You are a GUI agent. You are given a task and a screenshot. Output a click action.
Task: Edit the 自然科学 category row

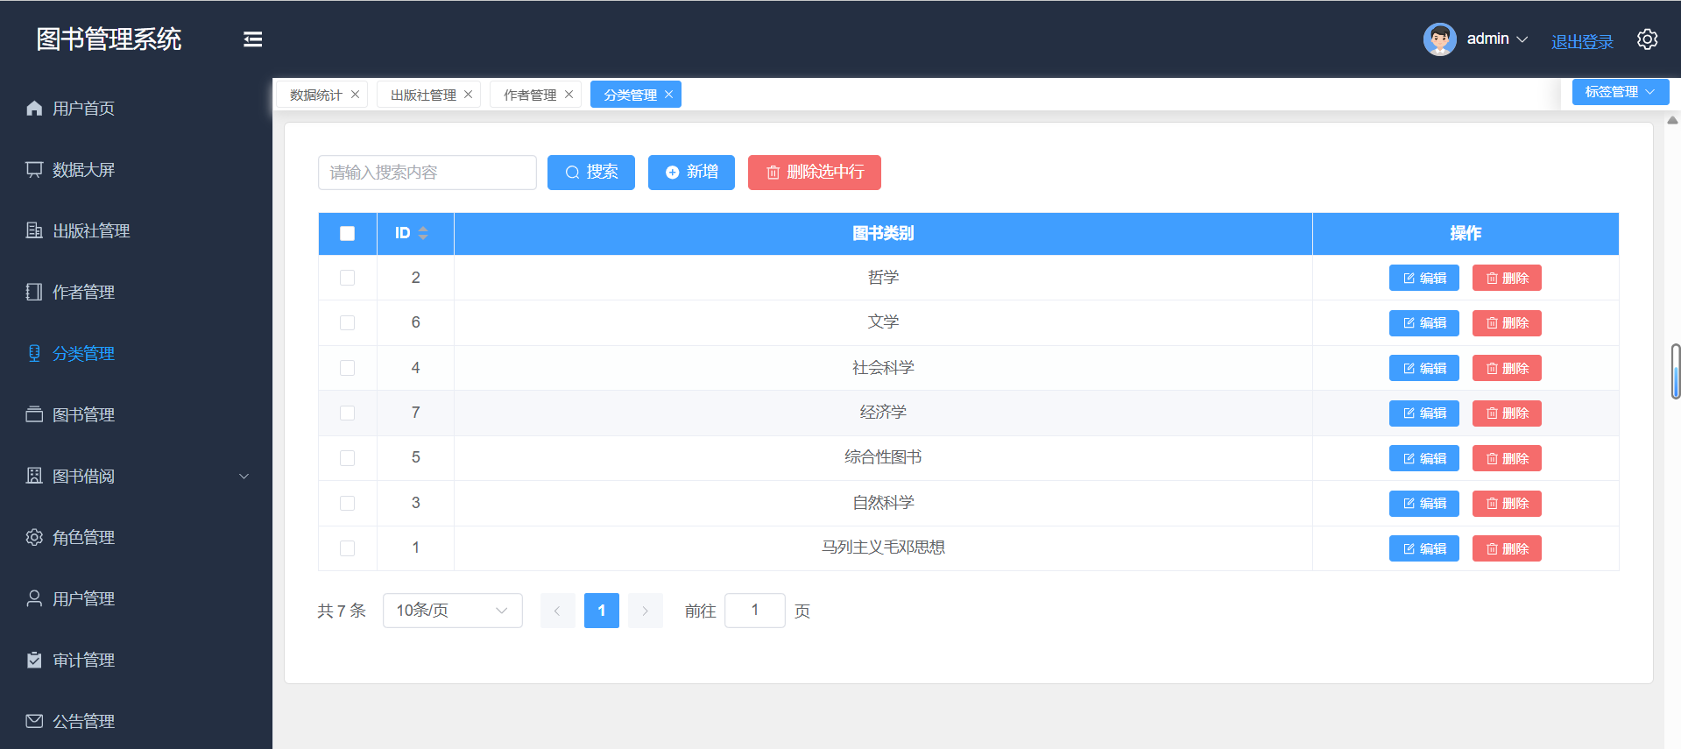[x=1423, y=504]
